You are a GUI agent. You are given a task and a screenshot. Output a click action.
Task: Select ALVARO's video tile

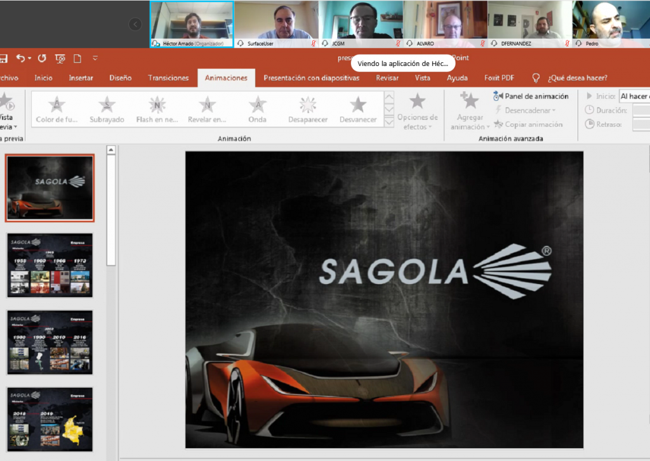coord(446,24)
